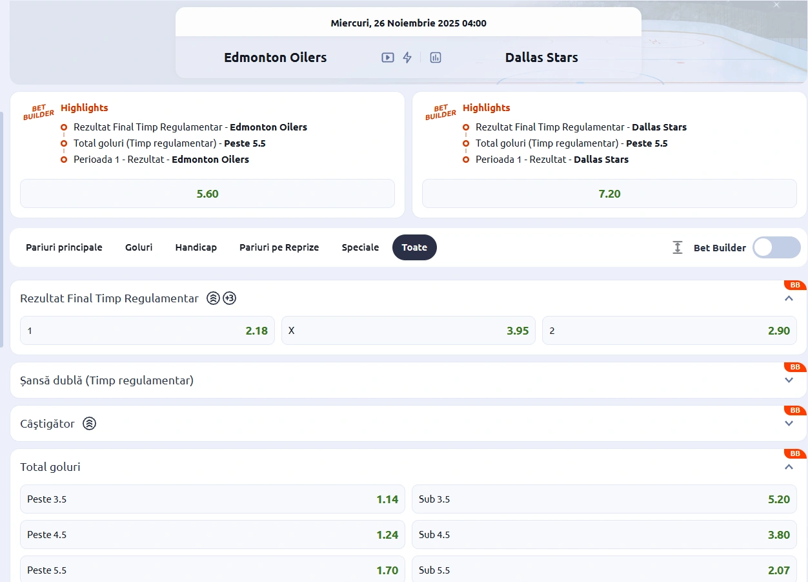The image size is (808, 582).
Task: Select the 7.20 Dallas Stars bet builder odds
Action: coord(609,194)
